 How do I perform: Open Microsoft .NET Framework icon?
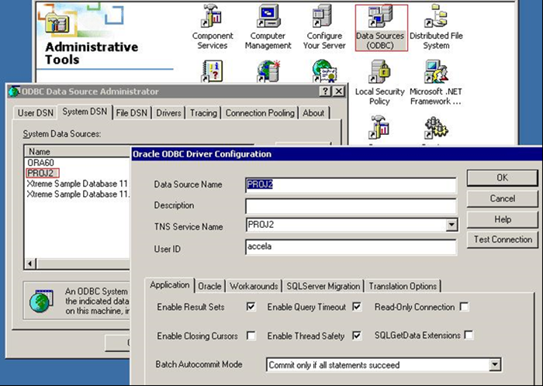point(435,72)
